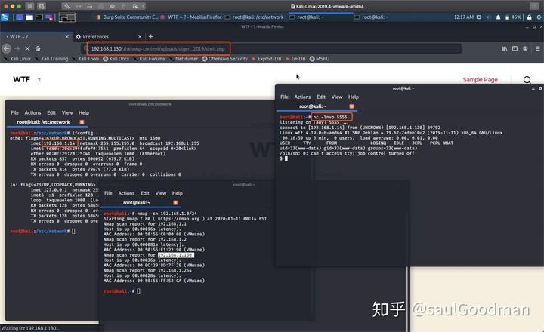Open the Exploit-DB bookmark

pos(267,59)
